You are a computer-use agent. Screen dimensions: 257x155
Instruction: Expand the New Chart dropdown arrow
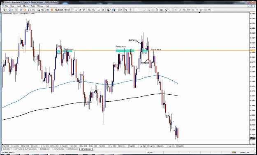(7, 10)
